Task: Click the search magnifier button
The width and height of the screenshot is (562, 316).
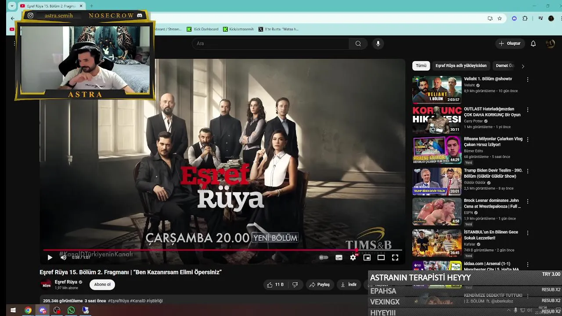Action: click(358, 43)
